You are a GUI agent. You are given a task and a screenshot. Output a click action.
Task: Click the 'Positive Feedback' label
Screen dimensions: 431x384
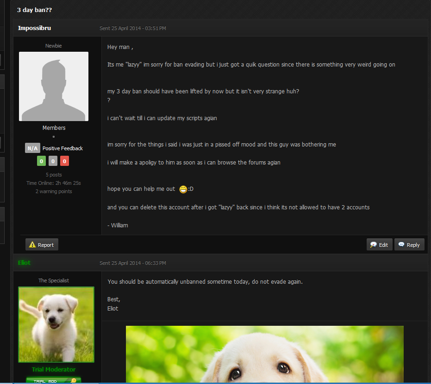62,148
